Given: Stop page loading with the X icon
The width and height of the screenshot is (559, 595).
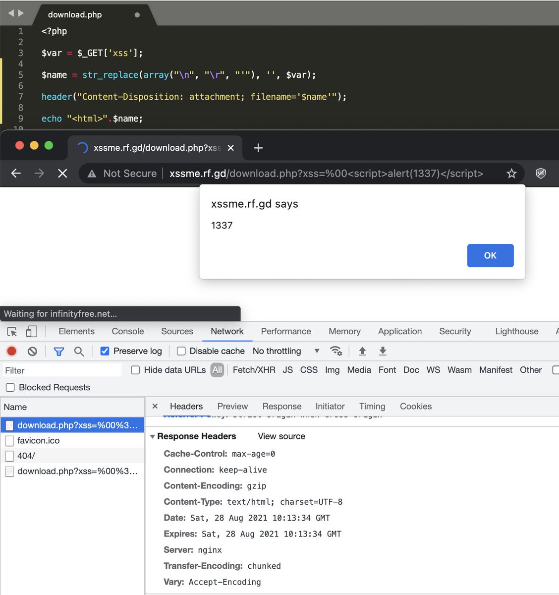Looking at the screenshot, I should coord(62,174).
